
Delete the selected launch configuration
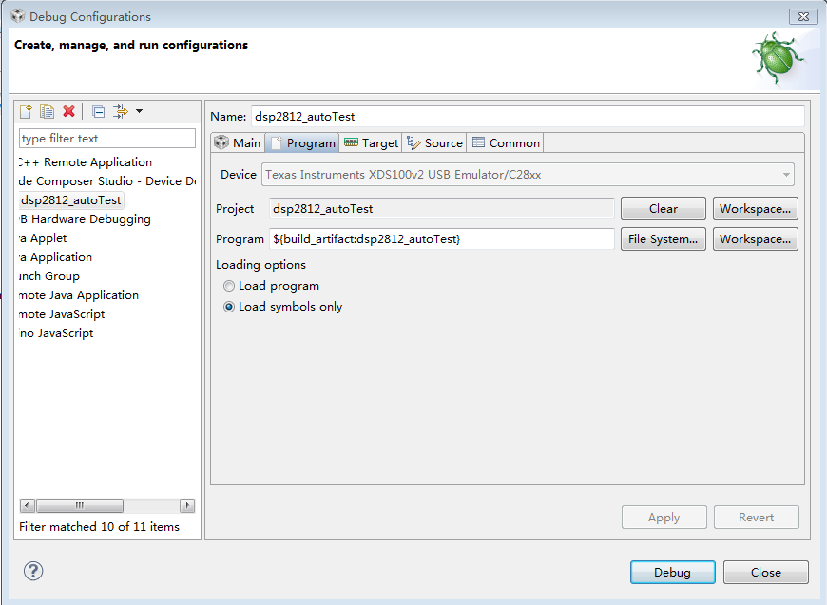point(68,112)
